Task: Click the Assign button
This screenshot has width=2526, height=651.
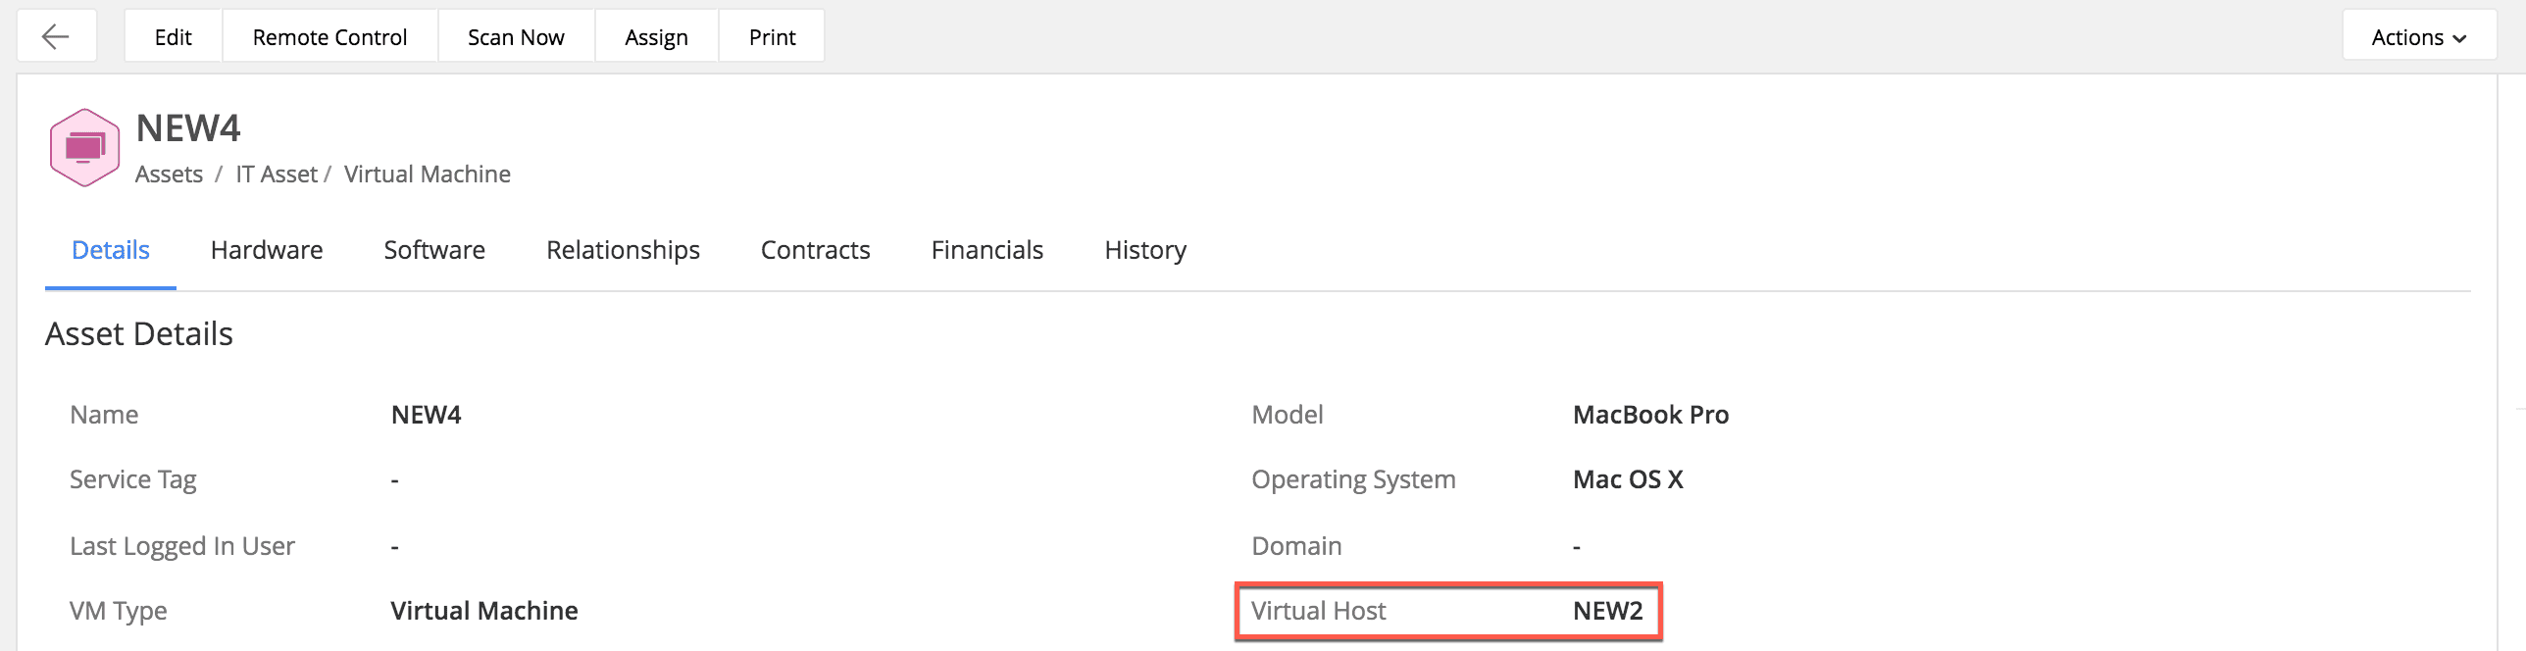Action: coord(656,37)
